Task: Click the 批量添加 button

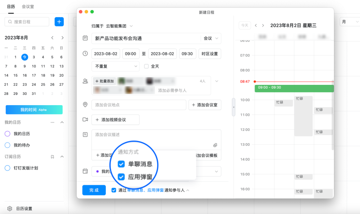Action: coord(104,81)
